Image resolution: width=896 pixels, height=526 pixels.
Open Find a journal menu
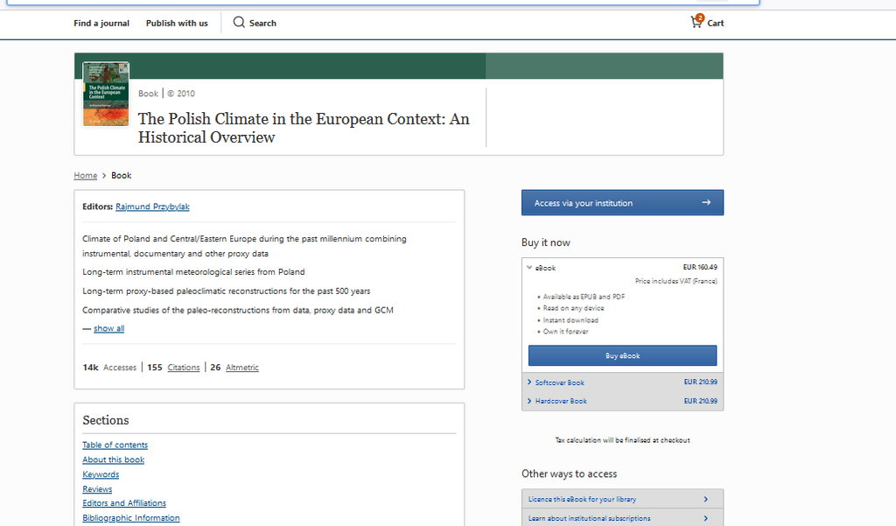coord(101,24)
